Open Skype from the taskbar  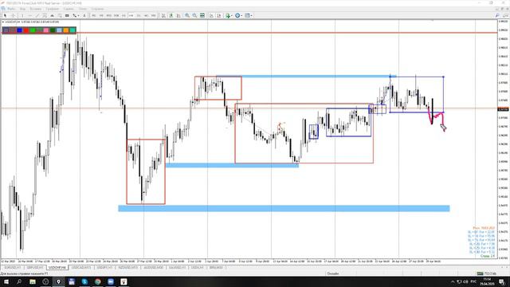[x=84, y=281]
